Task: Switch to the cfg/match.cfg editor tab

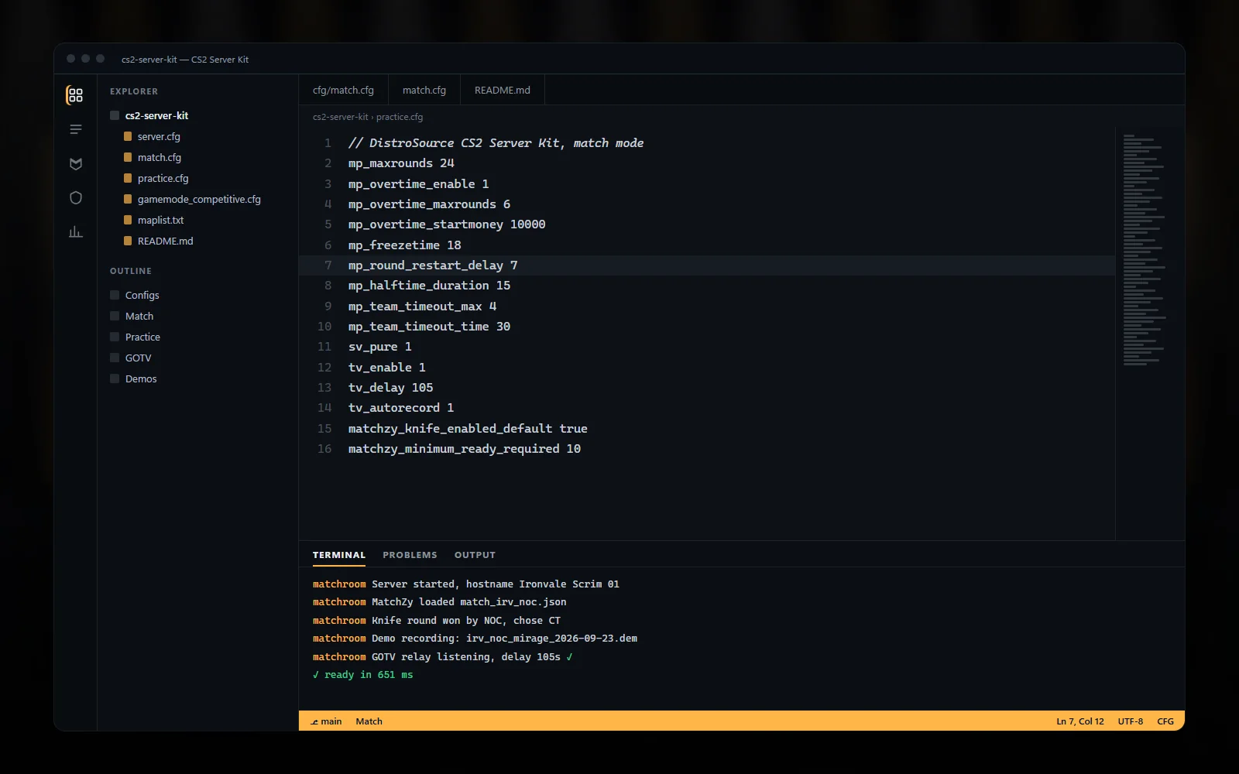Action: pos(343,90)
